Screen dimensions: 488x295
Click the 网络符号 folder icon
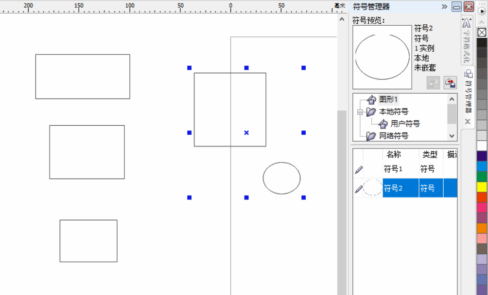371,136
